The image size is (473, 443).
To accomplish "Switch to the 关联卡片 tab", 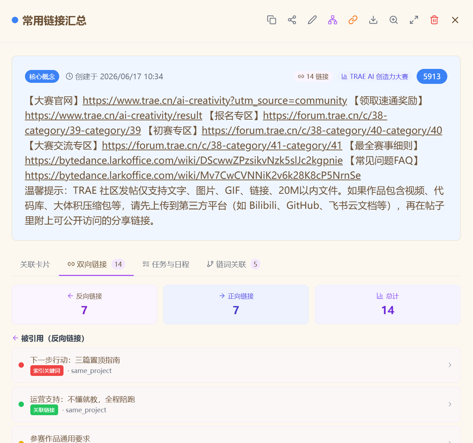I will [x=35, y=264].
